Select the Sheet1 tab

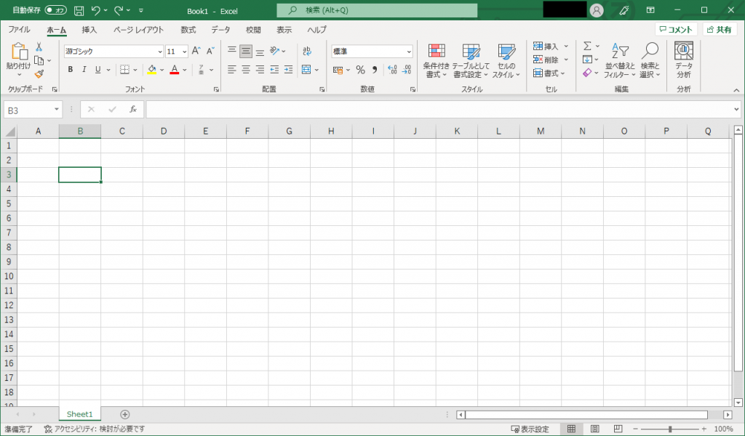tap(80, 414)
